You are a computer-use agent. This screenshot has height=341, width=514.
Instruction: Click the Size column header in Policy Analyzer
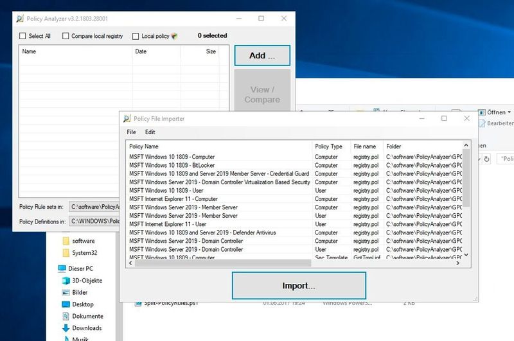point(200,51)
